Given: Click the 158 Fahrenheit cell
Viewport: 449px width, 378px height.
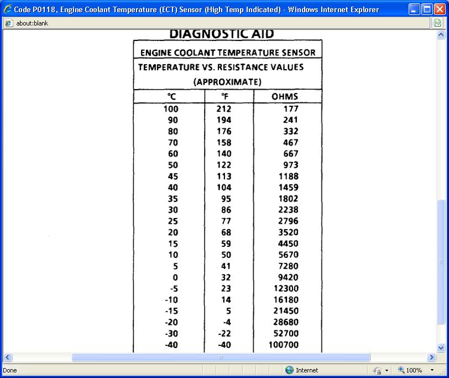Looking at the screenshot, I should [x=223, y=142].
